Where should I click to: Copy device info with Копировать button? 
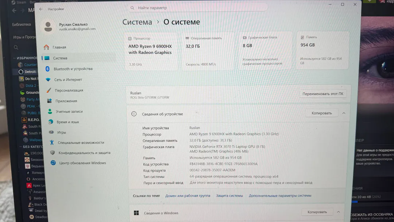(322, 113)
